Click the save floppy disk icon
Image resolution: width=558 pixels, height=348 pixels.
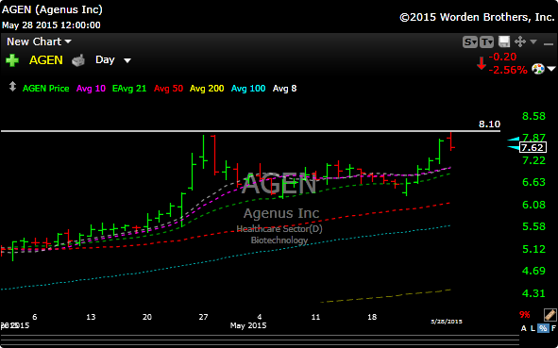504,41
